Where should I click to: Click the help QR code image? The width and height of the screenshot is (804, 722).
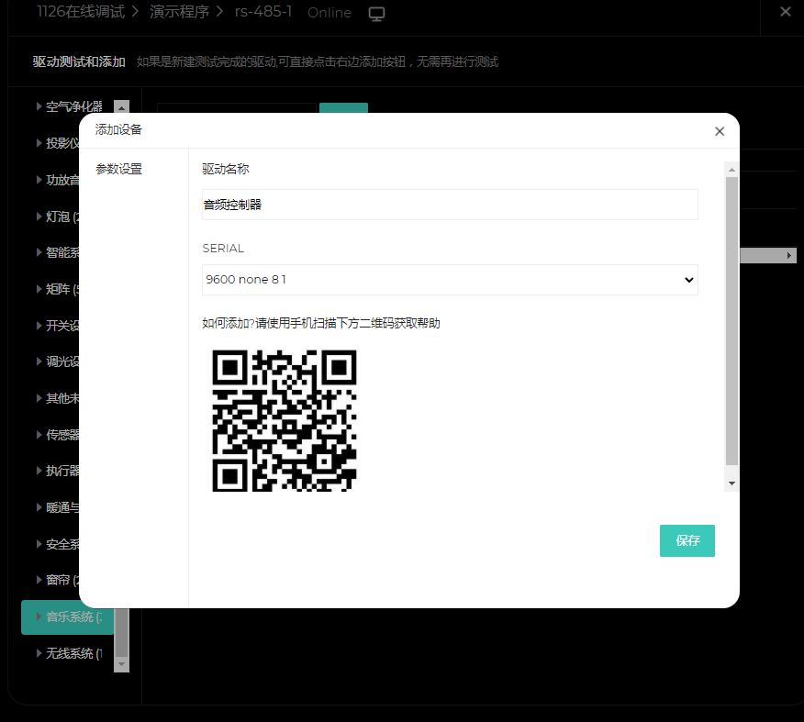[285, 421]
